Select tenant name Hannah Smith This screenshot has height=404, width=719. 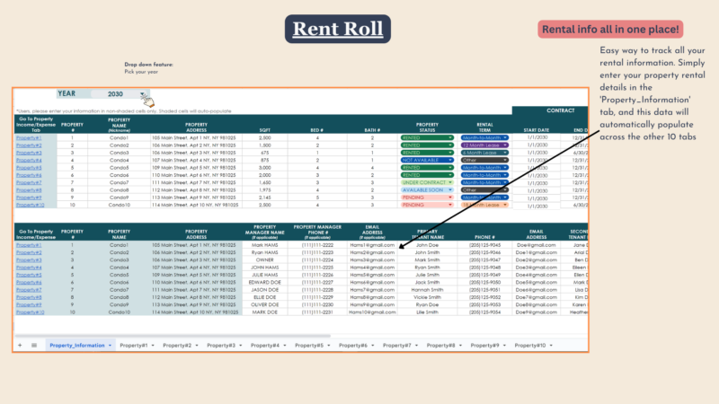tap(427, 290)
